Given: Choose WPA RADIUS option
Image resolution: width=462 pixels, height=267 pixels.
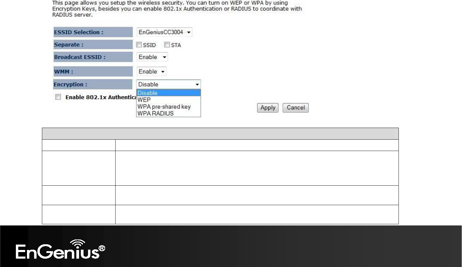Looking at the screenshot, I should pos(169,114).
